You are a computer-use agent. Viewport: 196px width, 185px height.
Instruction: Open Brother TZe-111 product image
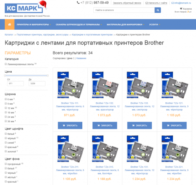[70, 85]
